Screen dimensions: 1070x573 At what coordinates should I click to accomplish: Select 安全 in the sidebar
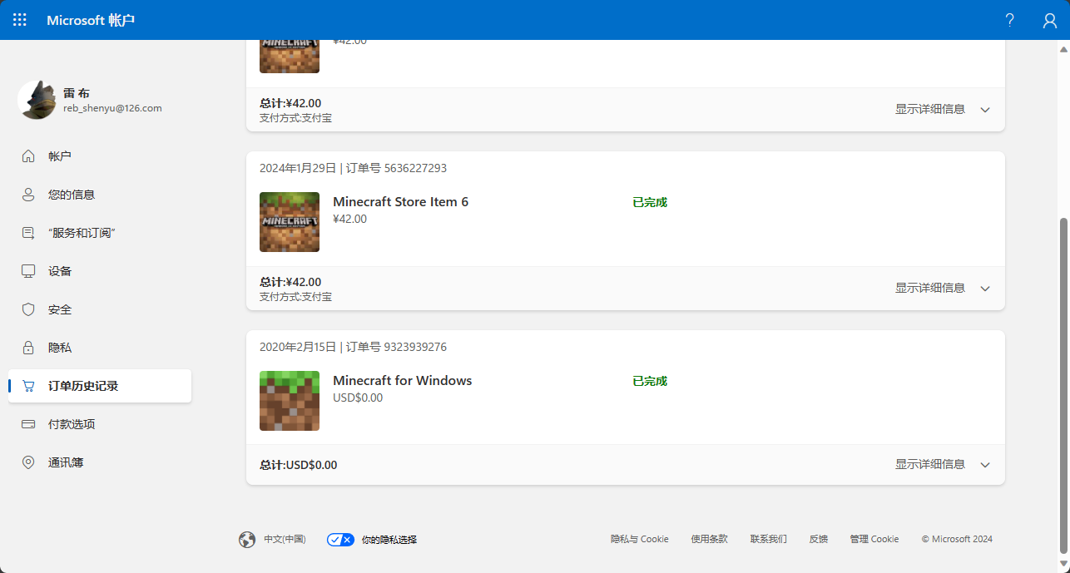(100, 309)
